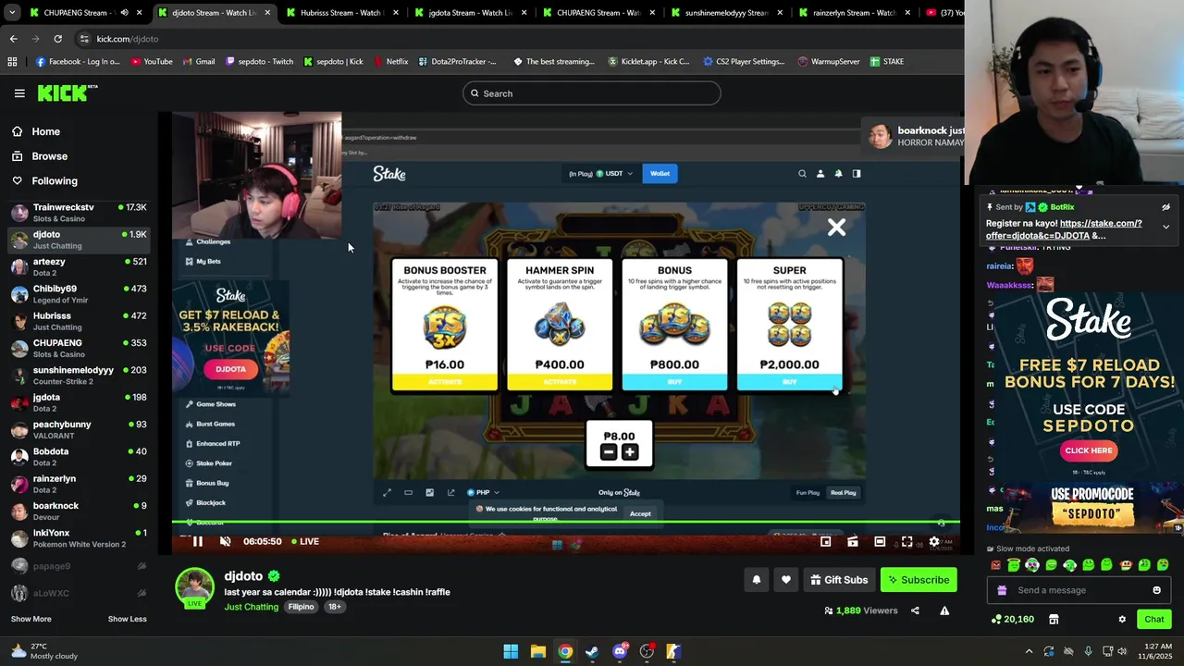
Task: Click the site info icon in address bar
Action: coord(84,39)
